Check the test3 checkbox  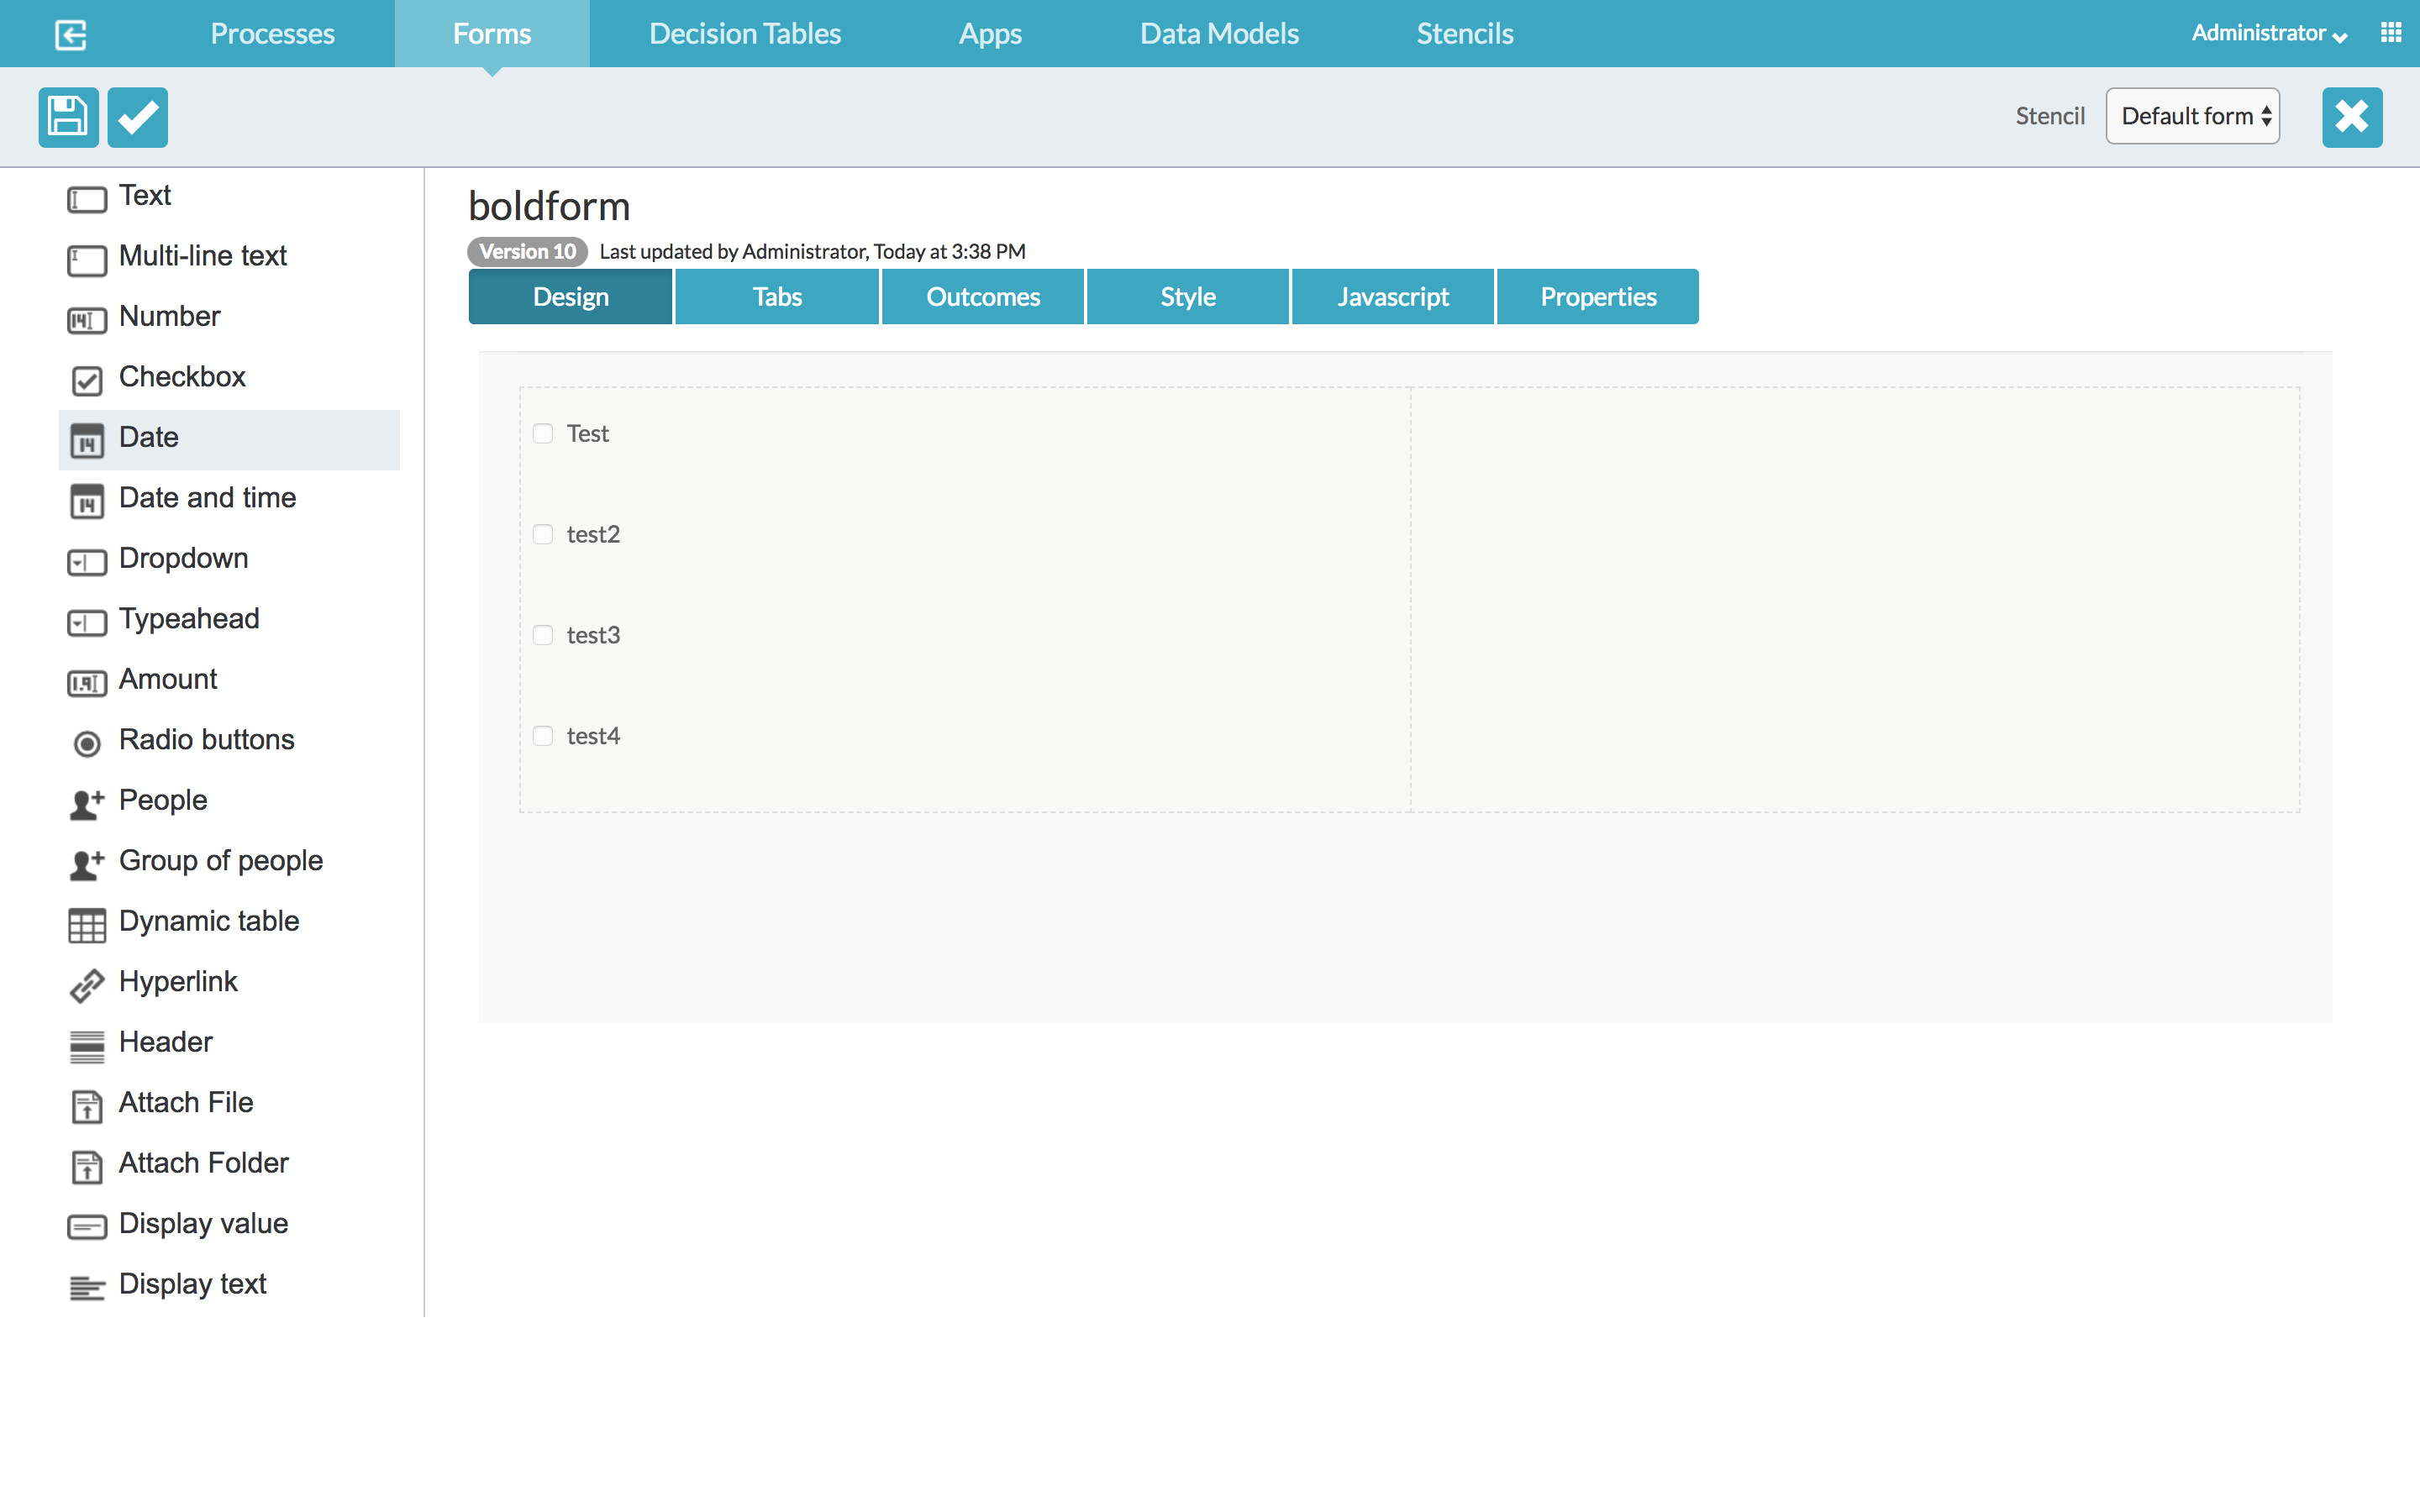coord(543,635)
